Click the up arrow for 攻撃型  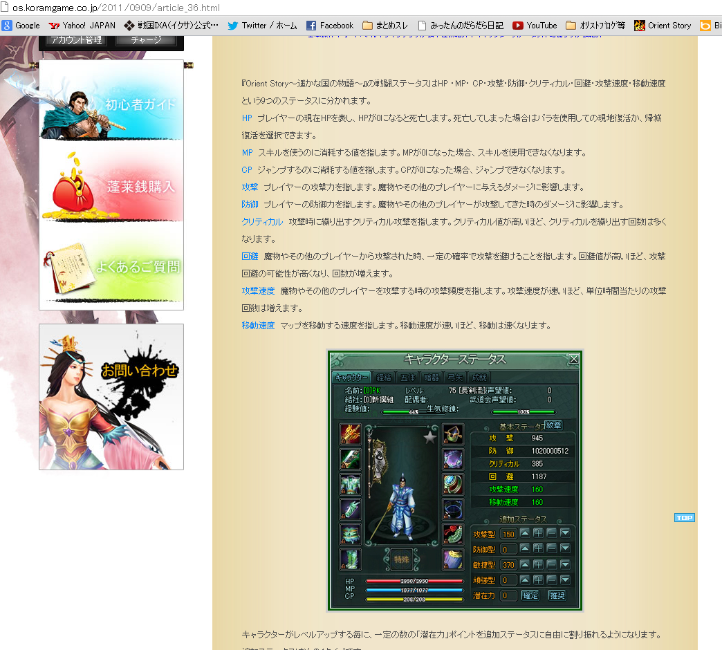point(525,533)
